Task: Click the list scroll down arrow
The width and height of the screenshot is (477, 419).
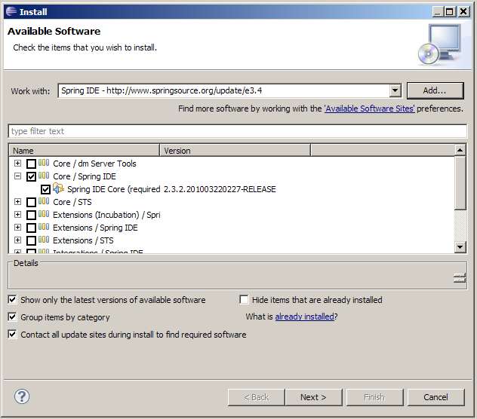Action: (460, 246)
